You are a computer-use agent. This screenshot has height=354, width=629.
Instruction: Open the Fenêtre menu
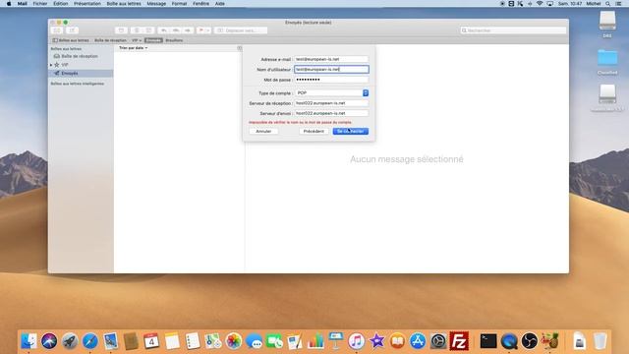[x=200, y=4]
